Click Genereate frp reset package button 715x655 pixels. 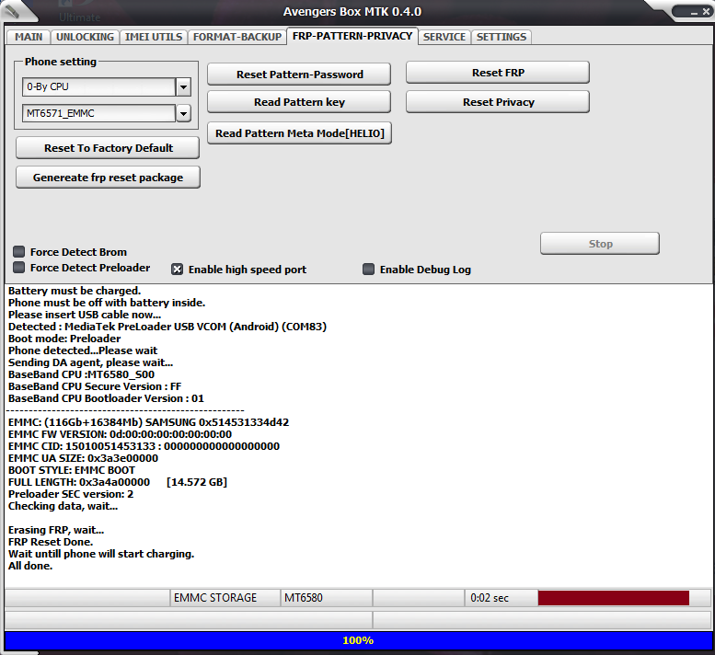108,178
